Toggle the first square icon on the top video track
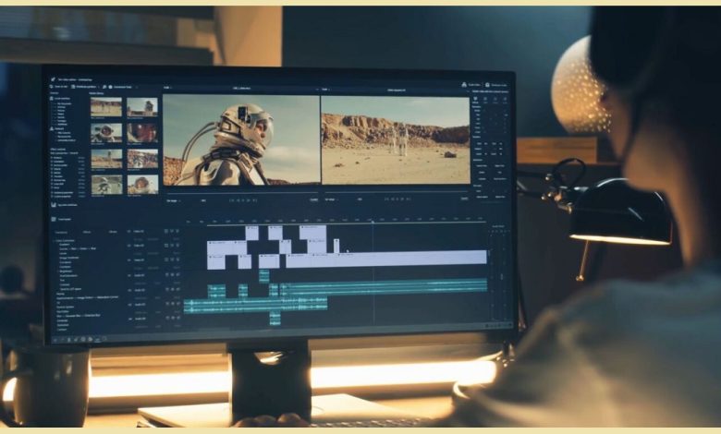The image size is (721, 434). coord(166,231)
